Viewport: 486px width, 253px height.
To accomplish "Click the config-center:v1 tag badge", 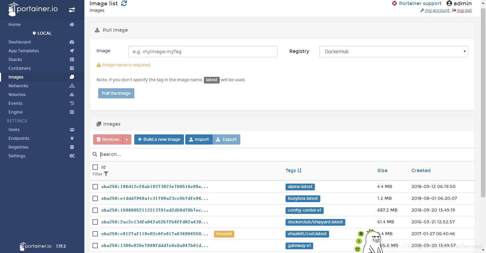I will coord(304,210).
